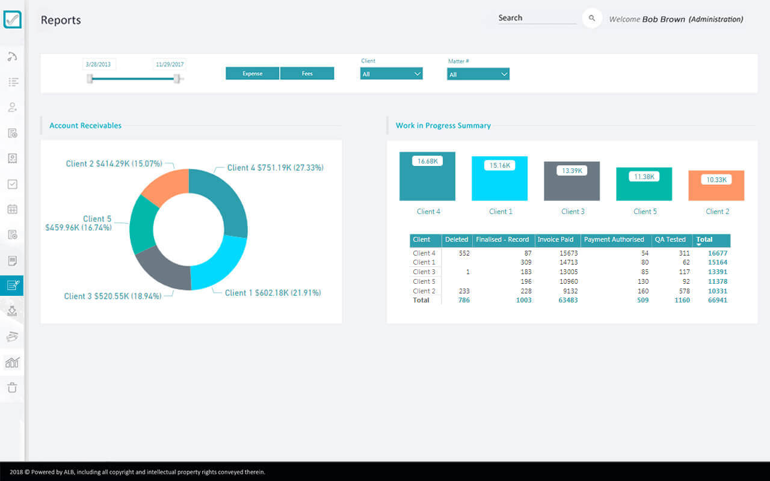
Task: Click the Search input field
Action: [535, 18]
